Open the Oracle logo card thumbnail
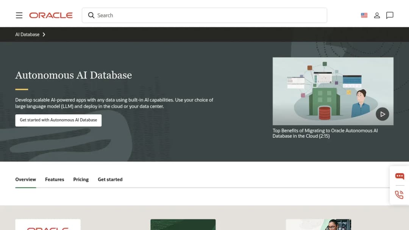Image resolution: width=409 pixels, height=230 pixels. point(48,225)
